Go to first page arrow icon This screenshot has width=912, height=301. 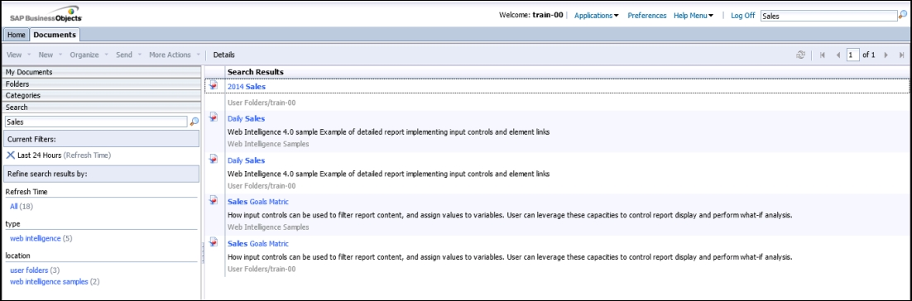coord(823,55)
